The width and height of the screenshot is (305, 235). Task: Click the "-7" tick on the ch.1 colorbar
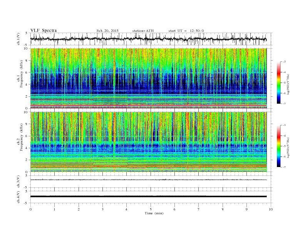284,104
